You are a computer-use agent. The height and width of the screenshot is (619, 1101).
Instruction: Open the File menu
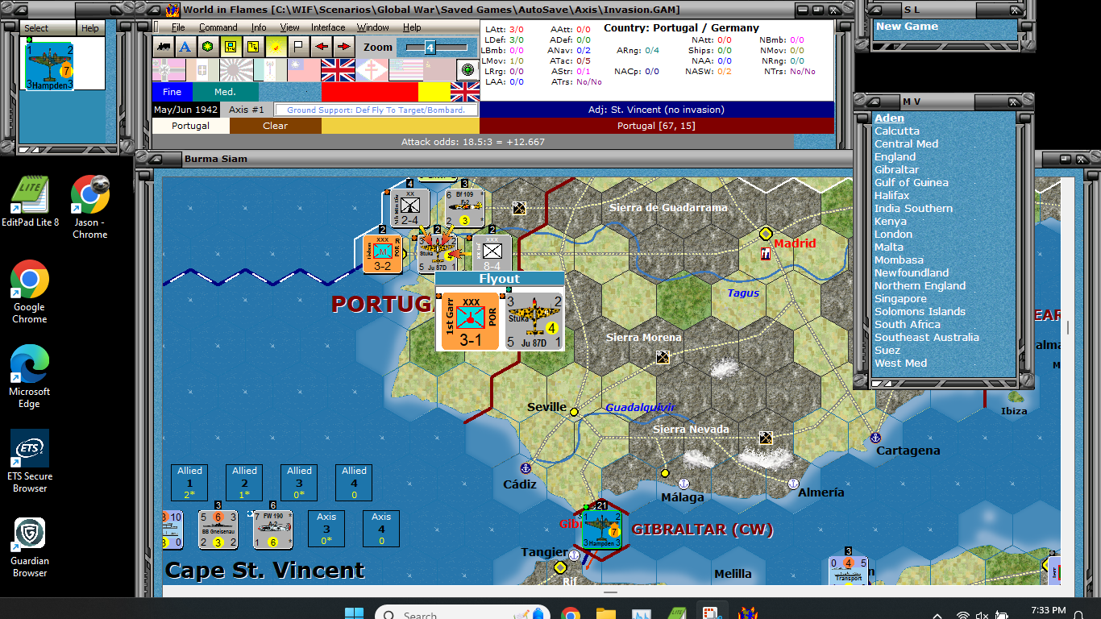pyautogui.click(x=178, y=27)
